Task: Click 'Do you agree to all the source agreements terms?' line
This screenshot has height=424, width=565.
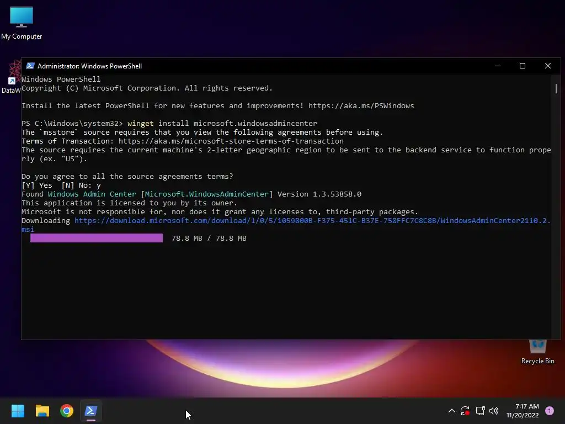Action: click(x=127, y=176)
